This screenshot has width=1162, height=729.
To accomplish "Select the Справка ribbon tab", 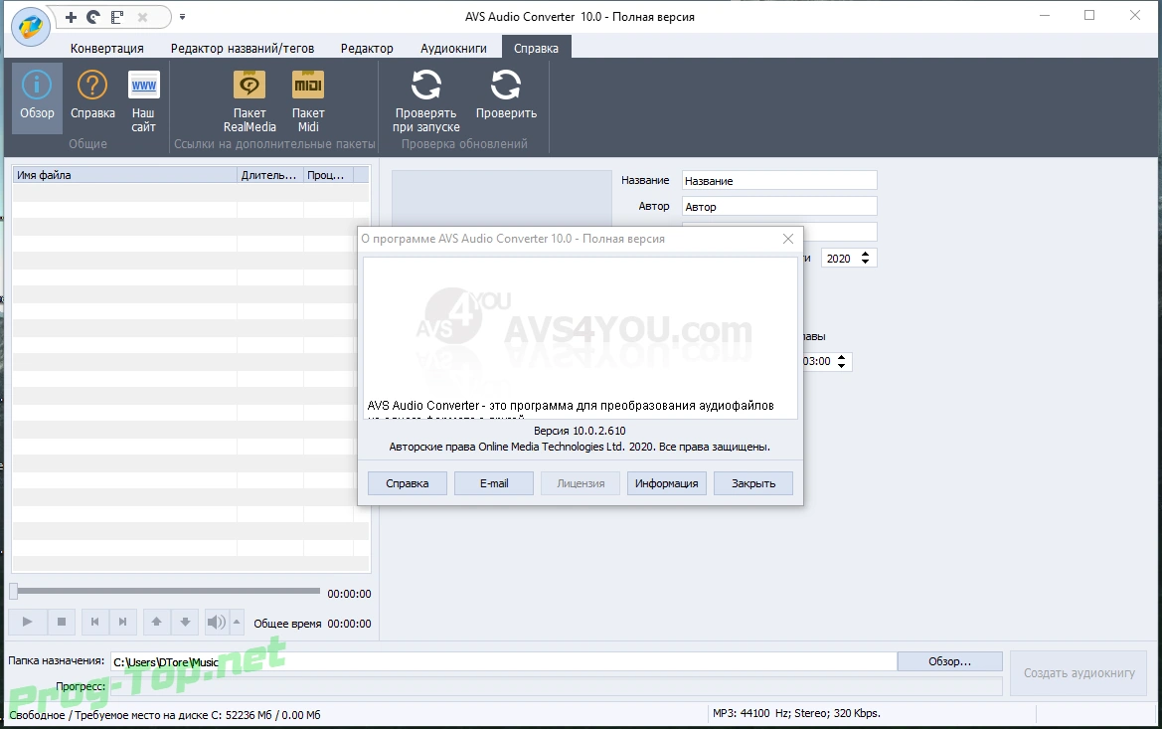I will click(x=536, y=48).
